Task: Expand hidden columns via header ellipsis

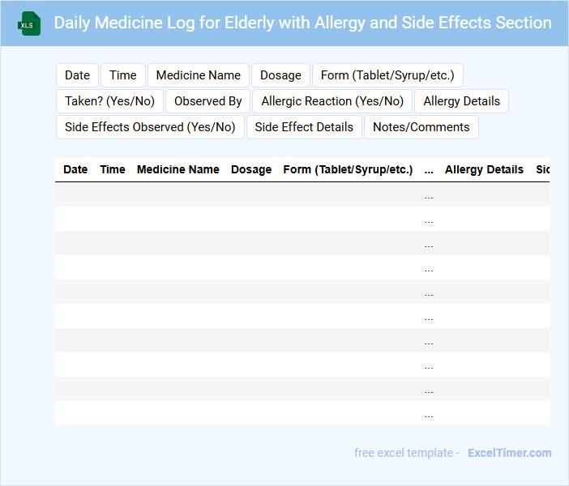Action: point(429,169)
